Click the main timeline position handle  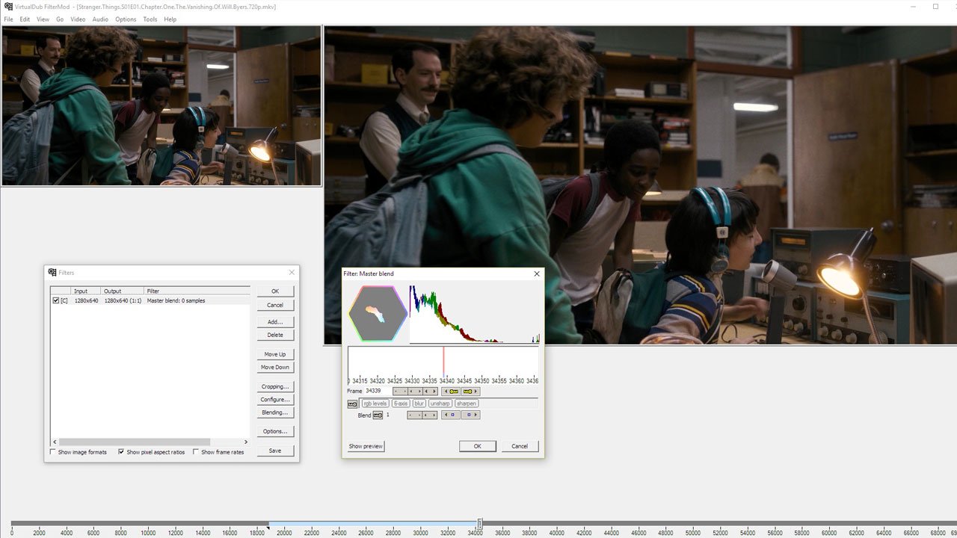pyautogui.click(x=479, y=524)
